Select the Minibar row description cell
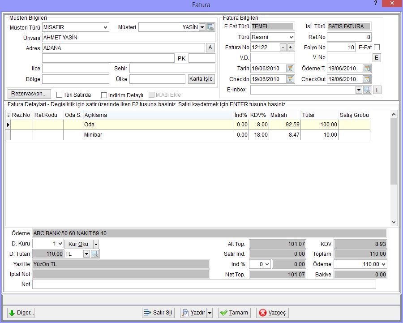 click(x=158, y=135)
